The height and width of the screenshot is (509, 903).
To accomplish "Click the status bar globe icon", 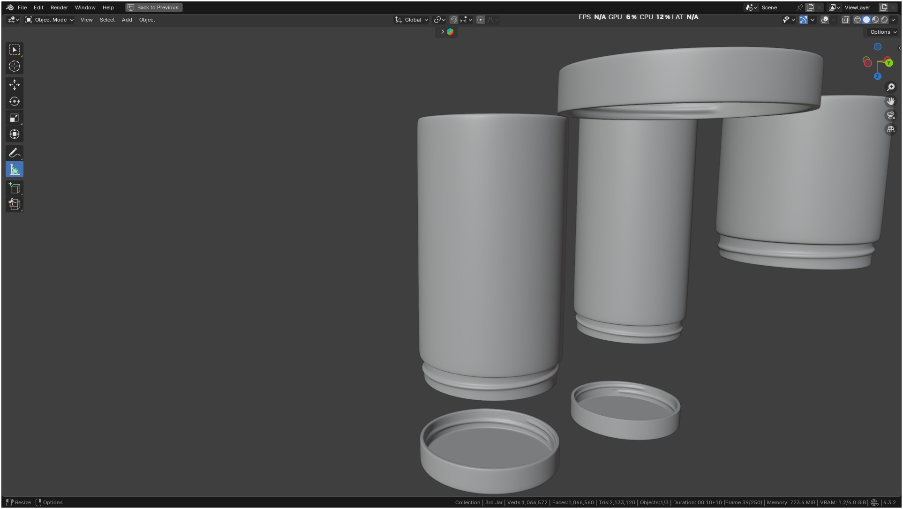I will (x=874, y=503).
